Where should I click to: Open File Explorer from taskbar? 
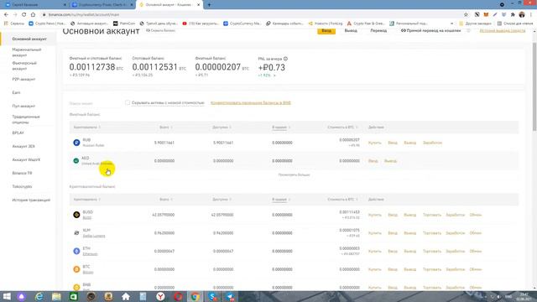pos(56,296)
